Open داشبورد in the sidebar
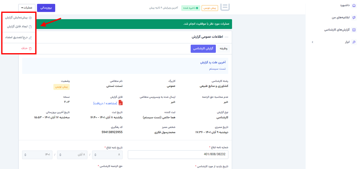The height and width of the screenshot is (169, 359). click(345, 5)
